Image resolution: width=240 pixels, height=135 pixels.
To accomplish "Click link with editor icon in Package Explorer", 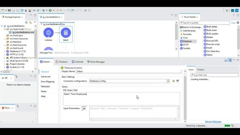I will (30, 22).
